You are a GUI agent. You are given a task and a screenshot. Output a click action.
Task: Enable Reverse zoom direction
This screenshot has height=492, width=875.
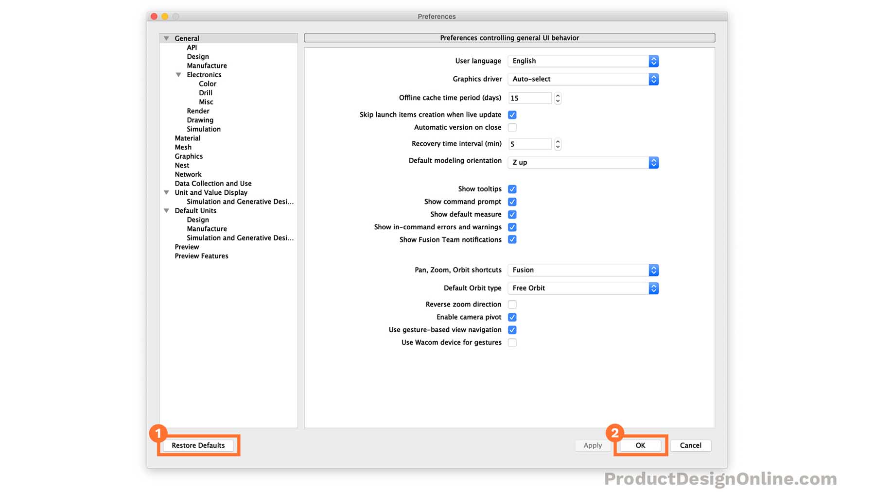pyautogui.click(x=512, y=305)
